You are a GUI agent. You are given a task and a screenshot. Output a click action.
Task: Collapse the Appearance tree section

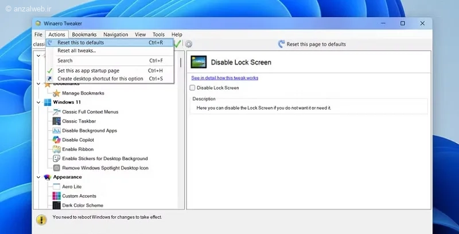38,177
